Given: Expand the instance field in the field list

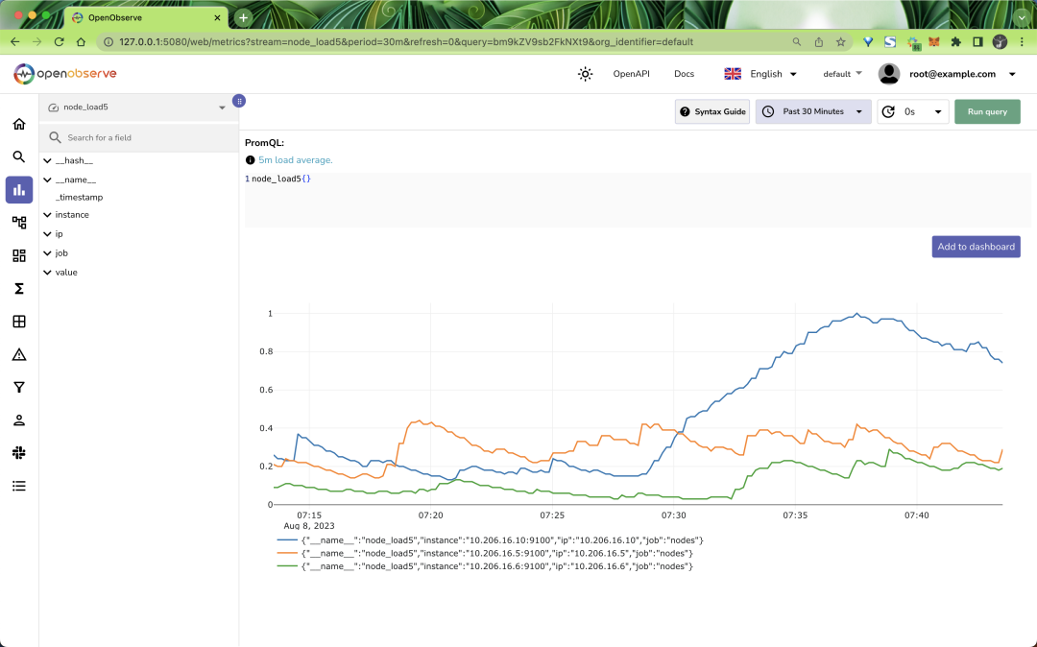Looking at the screenshot, I should click(72, 214).
